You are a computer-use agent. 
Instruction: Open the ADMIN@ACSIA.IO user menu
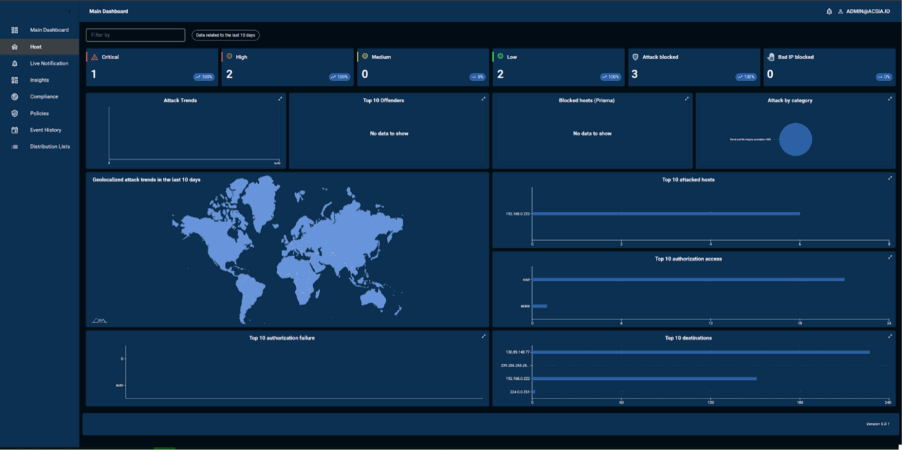(863, 12)
